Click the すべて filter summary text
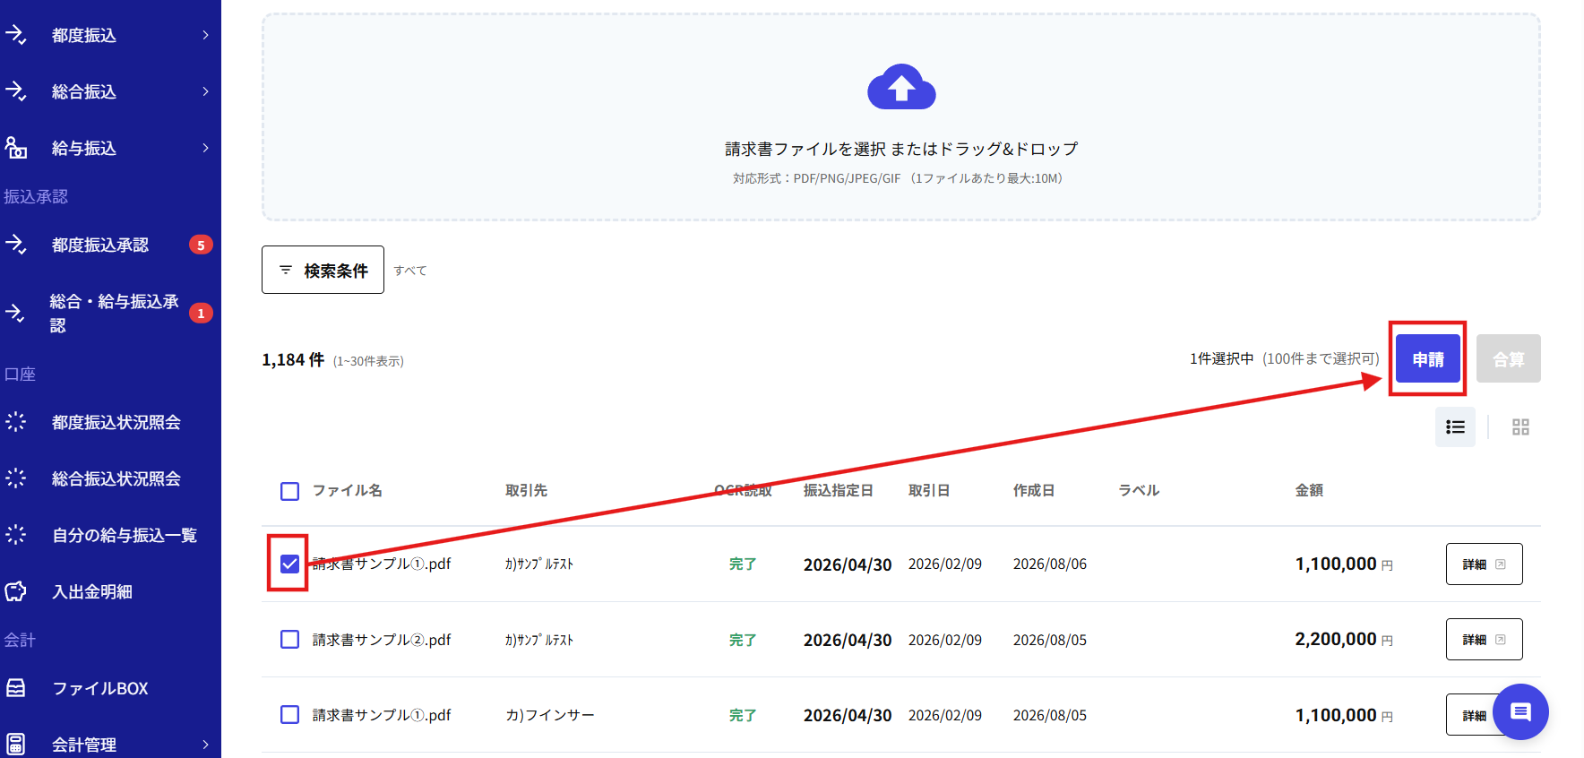Screen dimensions: 1584x758 coord(410,271)
